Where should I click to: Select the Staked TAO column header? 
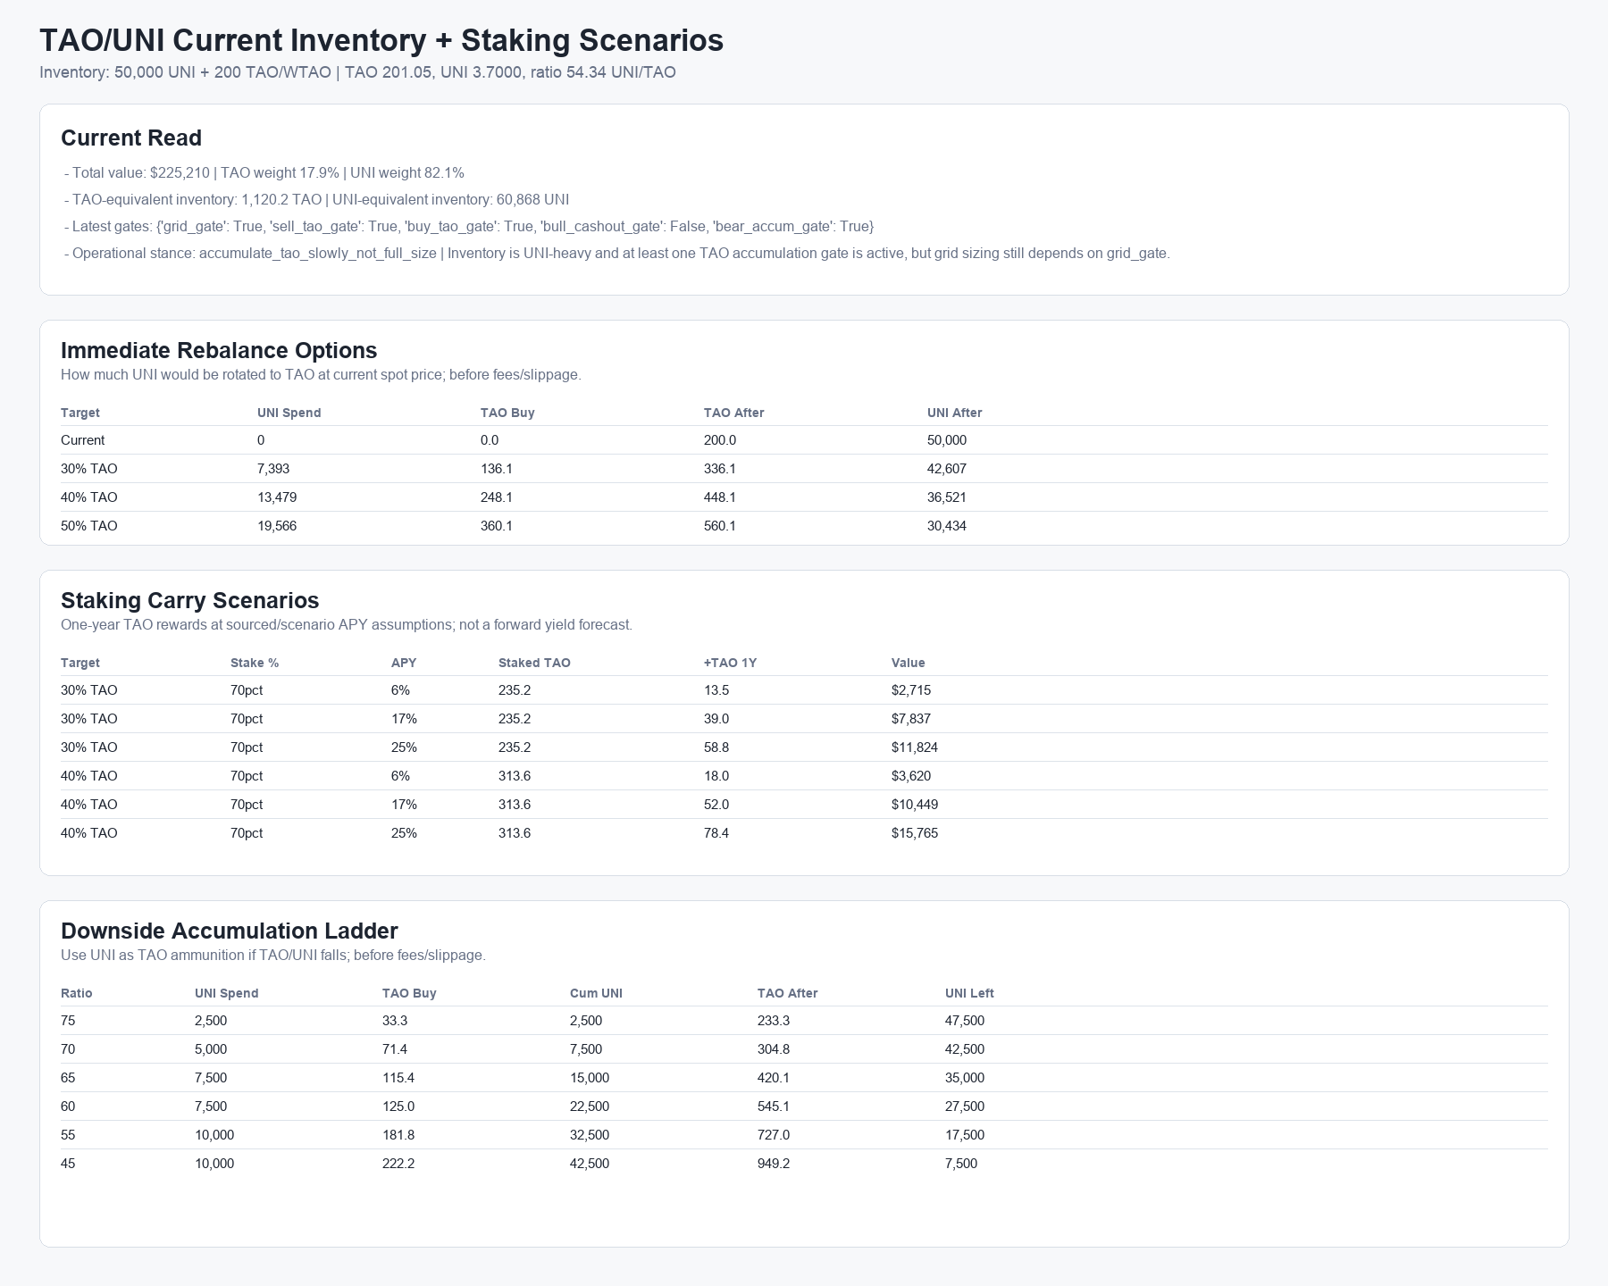(534, 663)
